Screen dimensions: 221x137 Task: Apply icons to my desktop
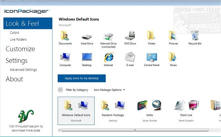(81, 78)
